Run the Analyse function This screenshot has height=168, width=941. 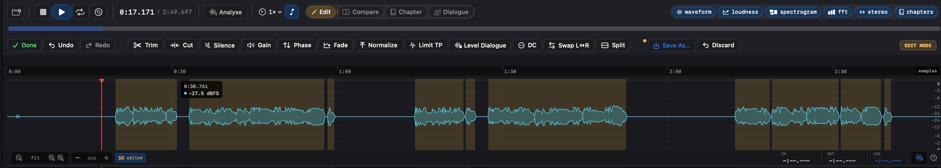(225, 12)
